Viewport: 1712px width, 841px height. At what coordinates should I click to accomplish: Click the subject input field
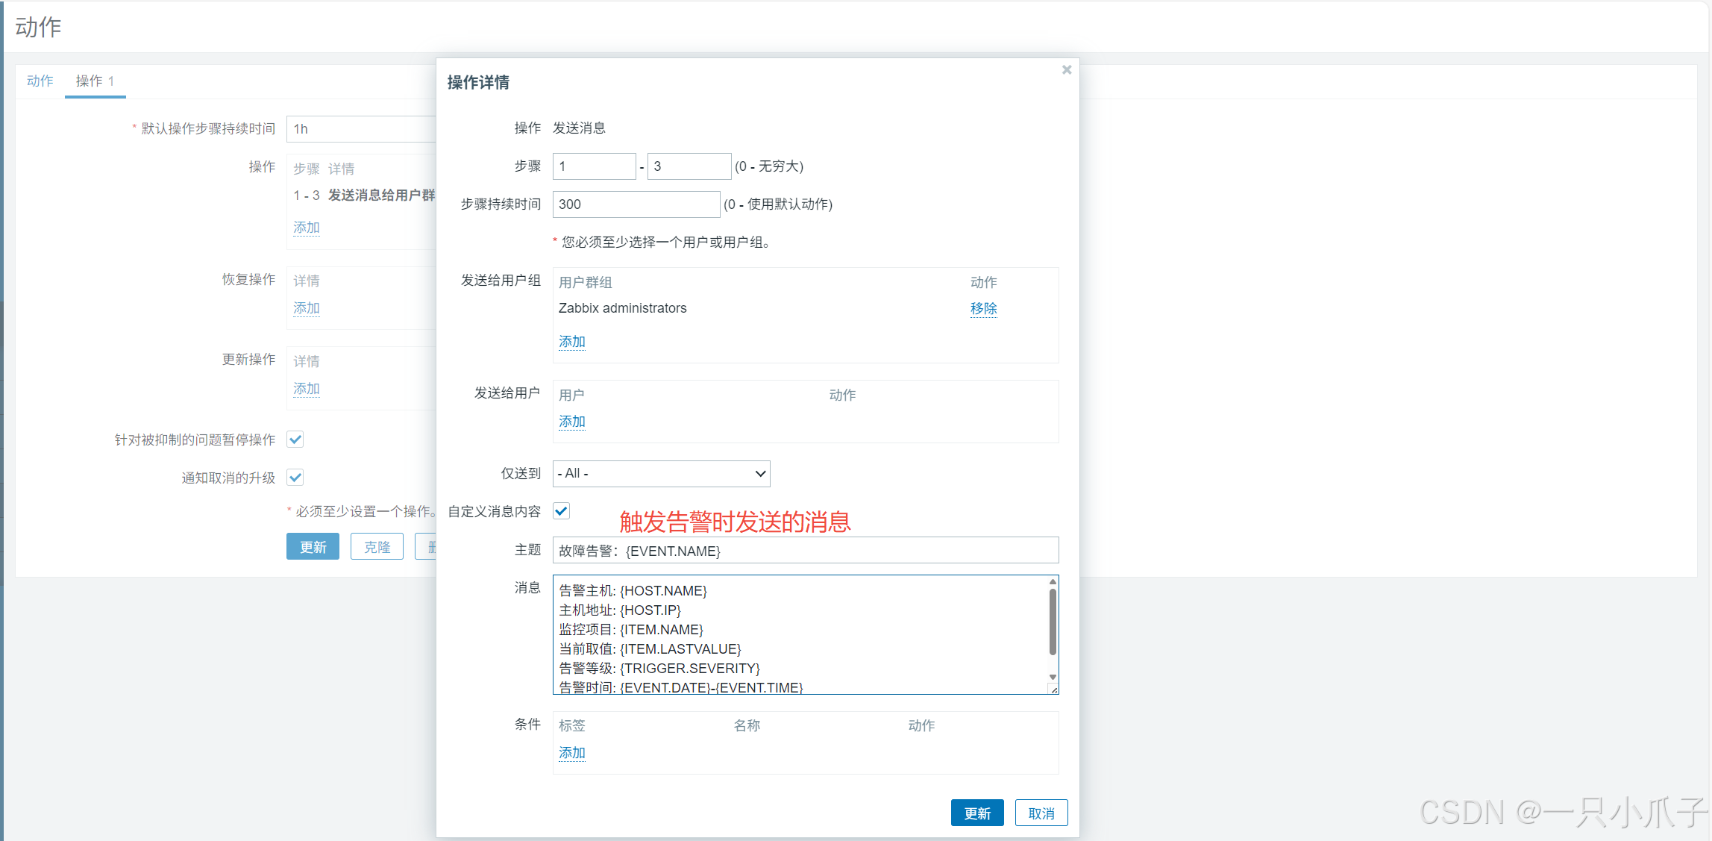[805, 551]
